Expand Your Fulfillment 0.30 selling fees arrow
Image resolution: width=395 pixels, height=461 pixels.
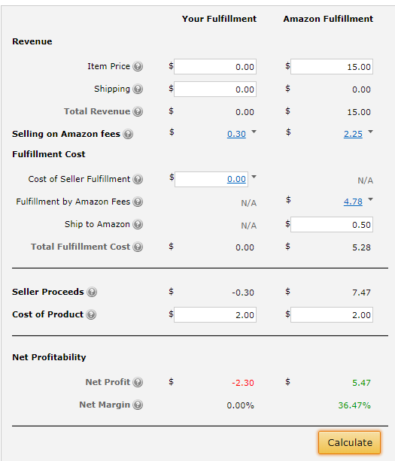(x=254, y=132)
